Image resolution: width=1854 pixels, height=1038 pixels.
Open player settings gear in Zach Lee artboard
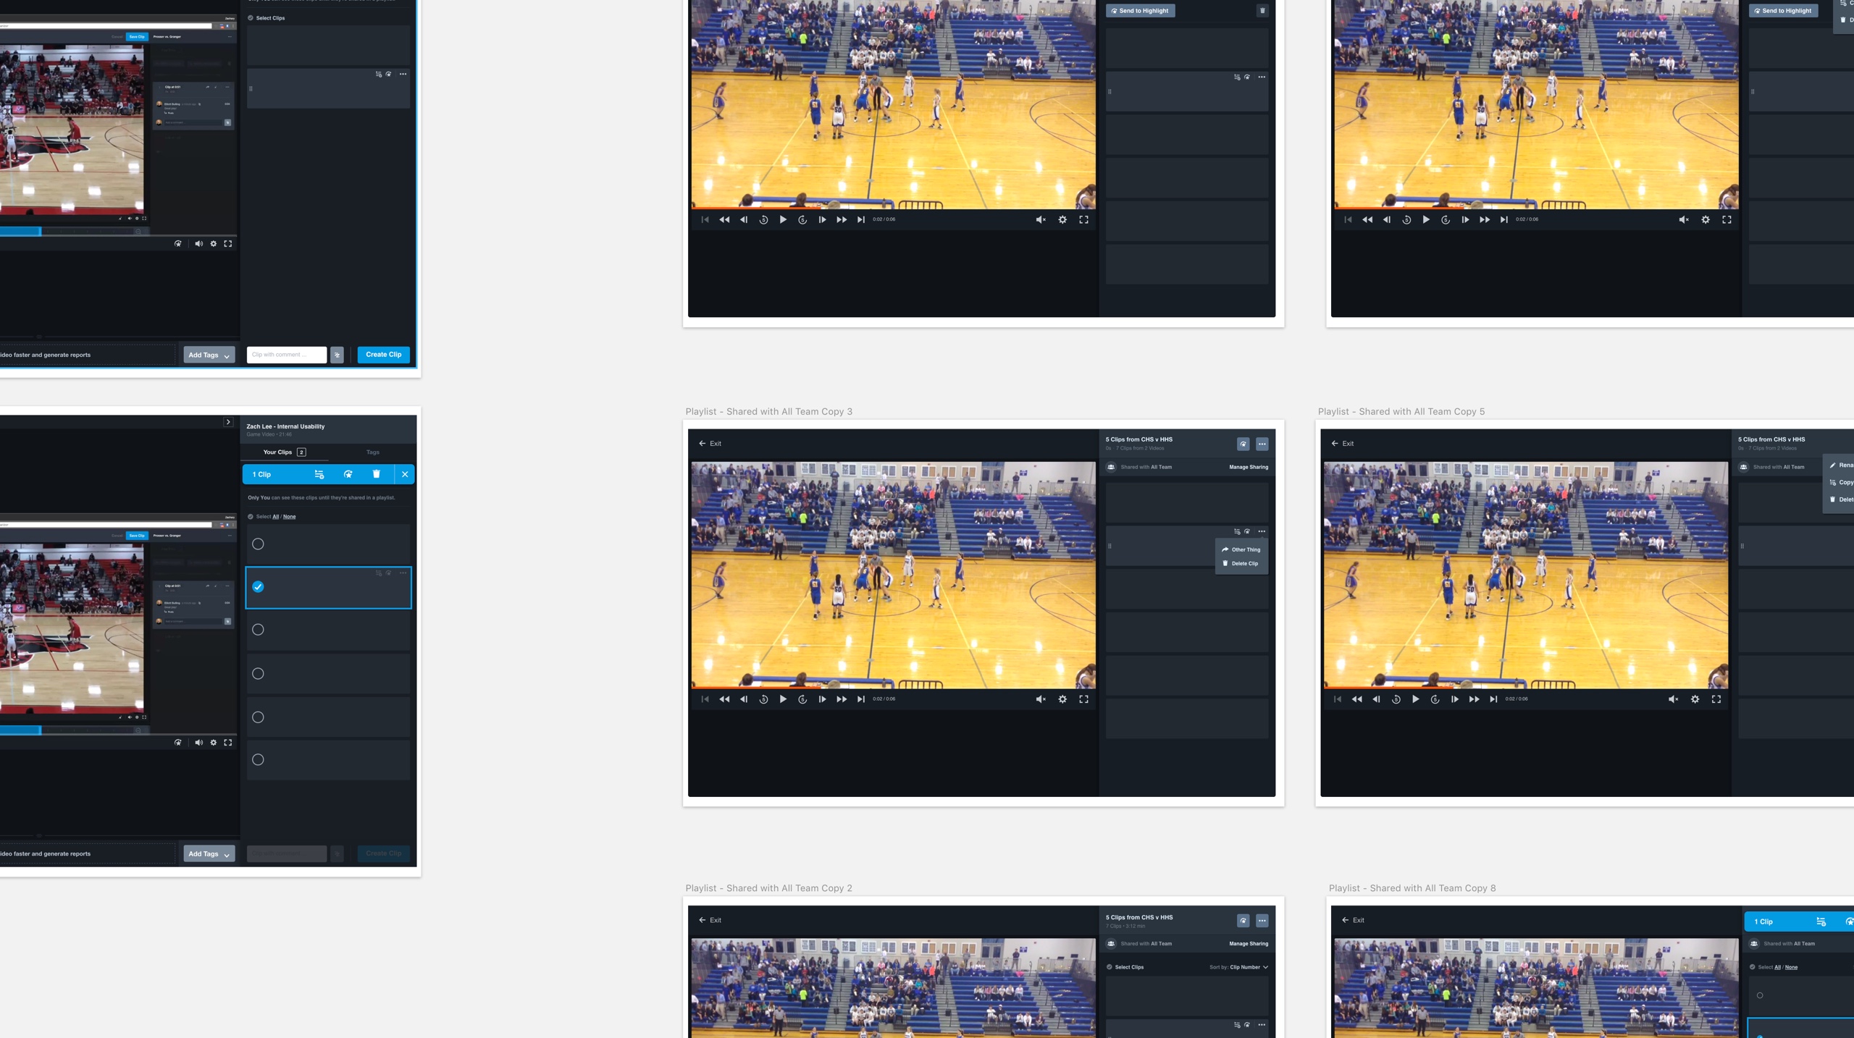214,743
